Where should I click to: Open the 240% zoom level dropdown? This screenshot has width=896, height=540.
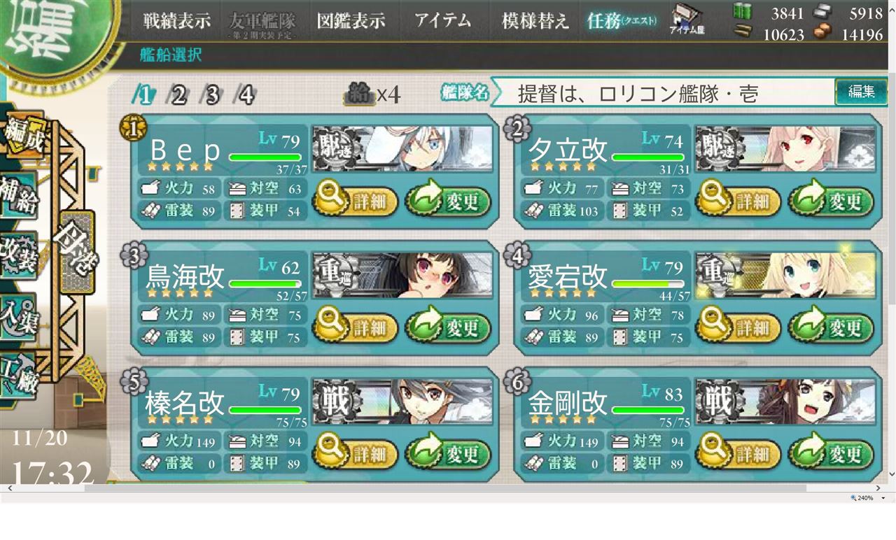(x=868, y=498)
